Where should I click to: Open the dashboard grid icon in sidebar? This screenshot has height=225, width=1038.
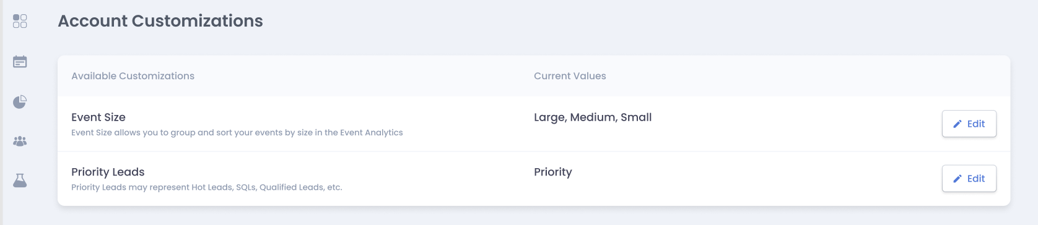click(x=20, y=22)
